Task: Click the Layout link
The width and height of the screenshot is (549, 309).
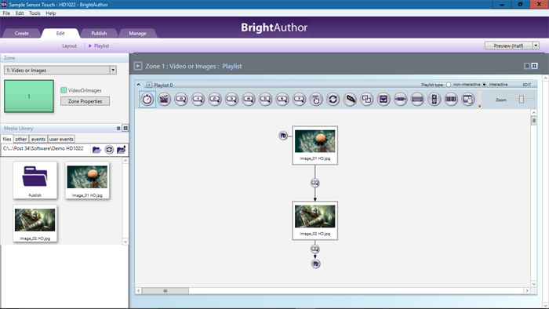Action: coord(69,45)
